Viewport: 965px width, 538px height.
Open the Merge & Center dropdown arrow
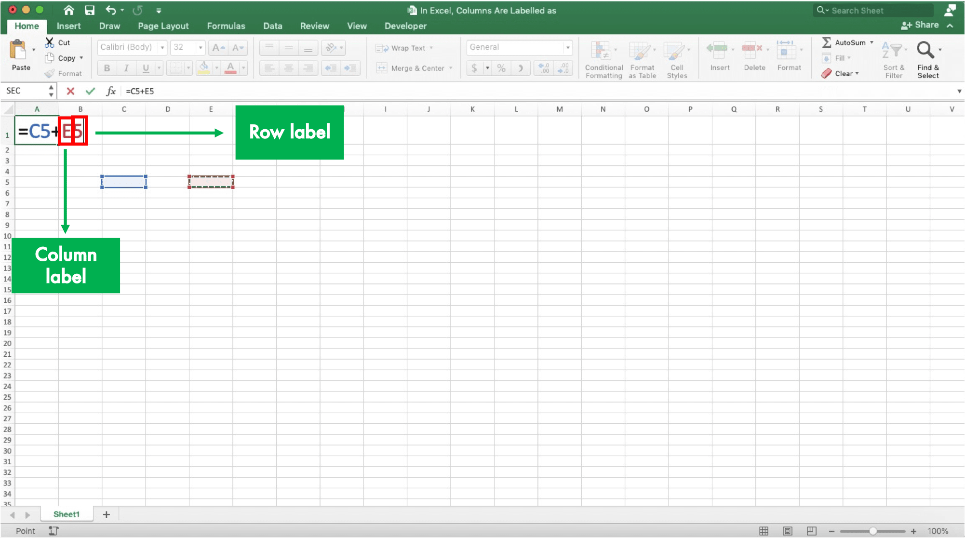[451, 68]
